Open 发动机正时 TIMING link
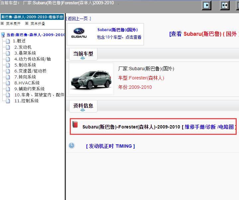Image resolution: width=239 pixels, height=200 pixels. (110, 146)
